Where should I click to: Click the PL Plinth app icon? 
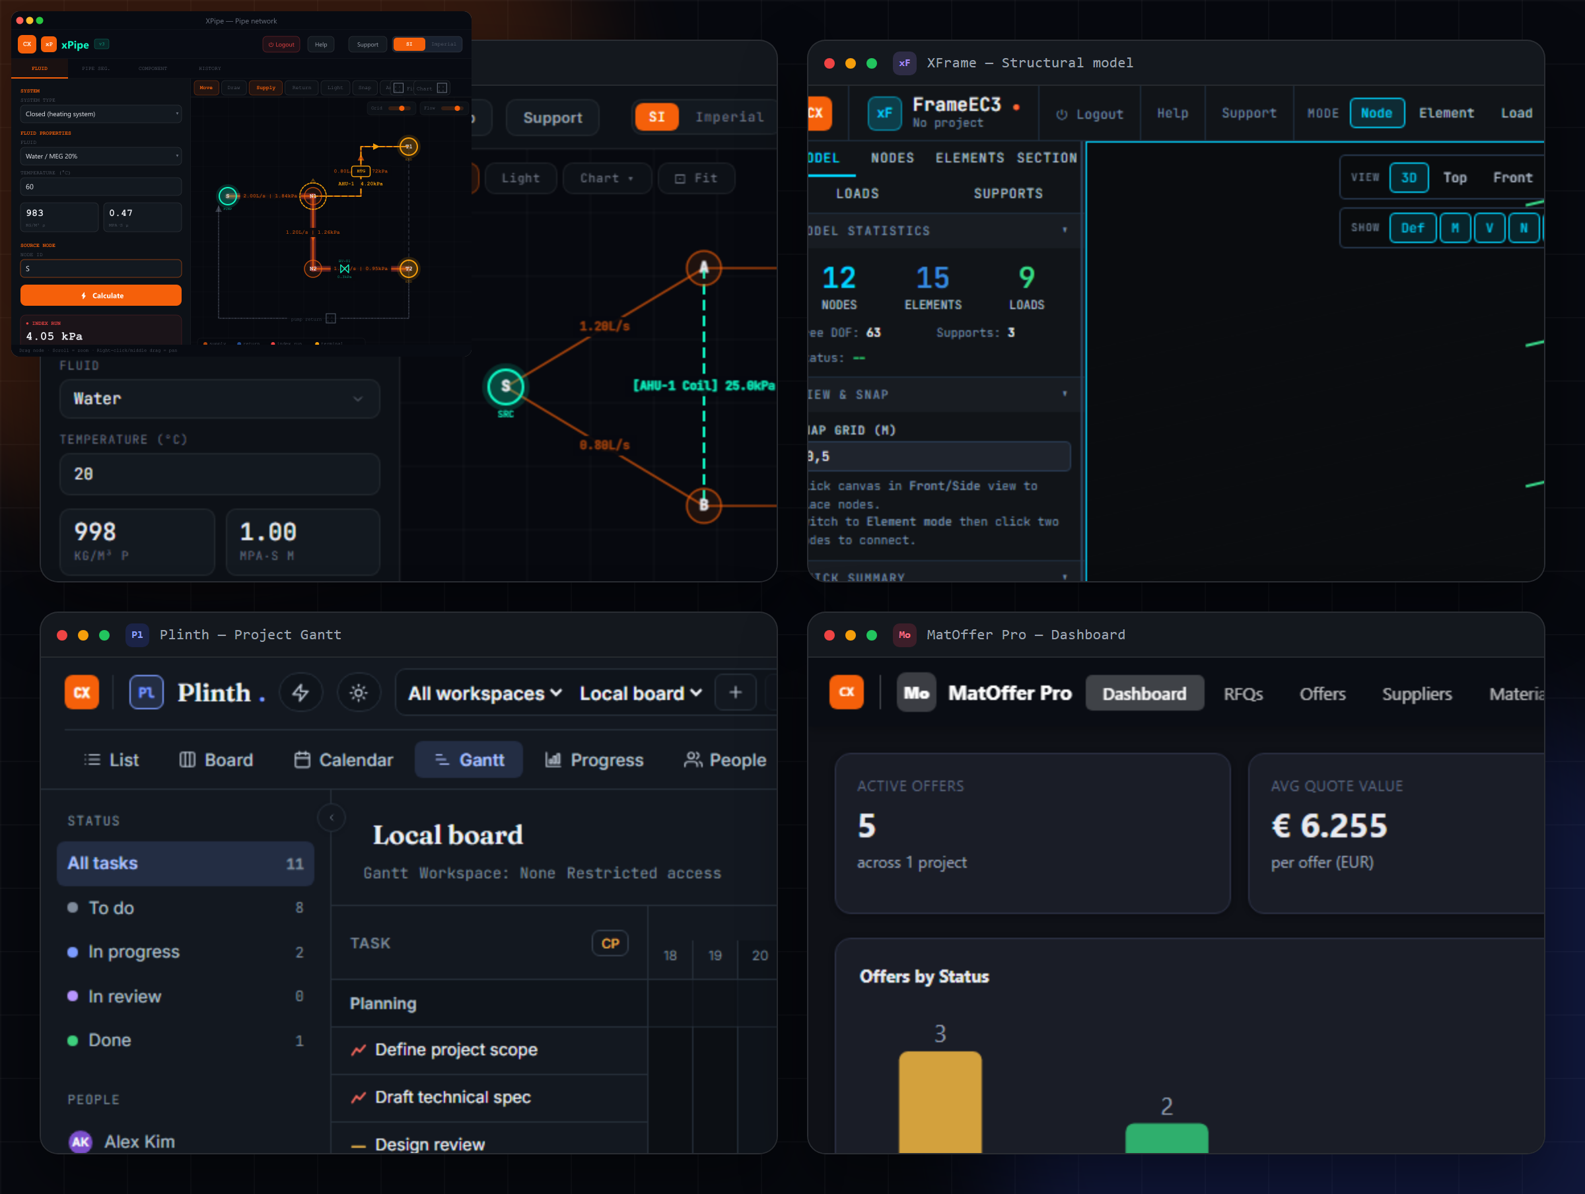(146, 692)
